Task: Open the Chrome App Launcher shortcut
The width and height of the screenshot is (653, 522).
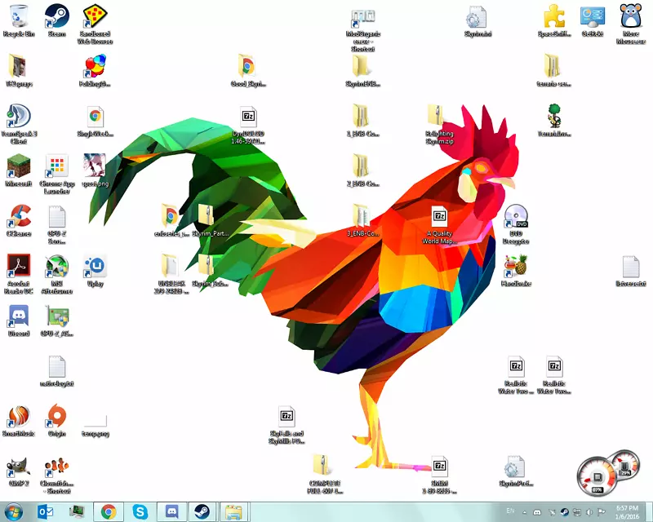Action: (57, 167)
